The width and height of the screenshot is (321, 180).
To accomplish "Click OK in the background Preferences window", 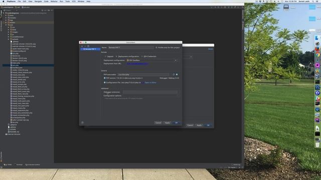I will [208, 125].
